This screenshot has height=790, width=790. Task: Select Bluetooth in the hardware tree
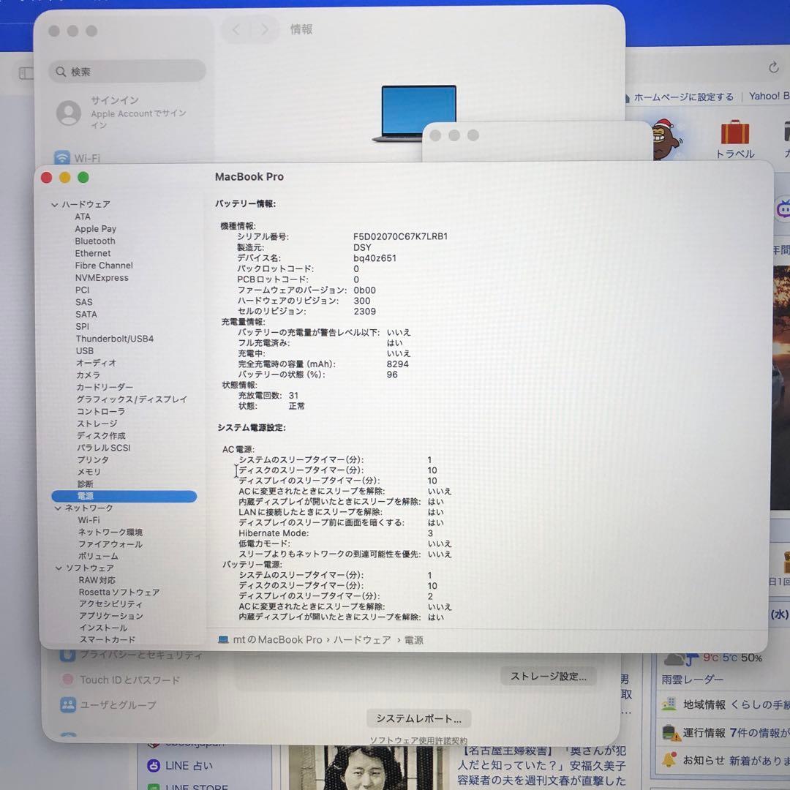click(x=95, y=241)
